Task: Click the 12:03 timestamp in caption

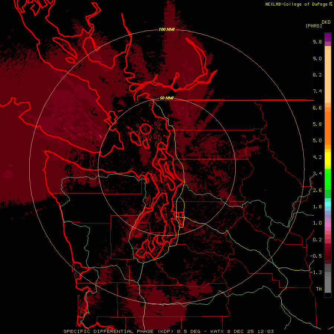Action: pyautogui.click(x=266, y=331)
